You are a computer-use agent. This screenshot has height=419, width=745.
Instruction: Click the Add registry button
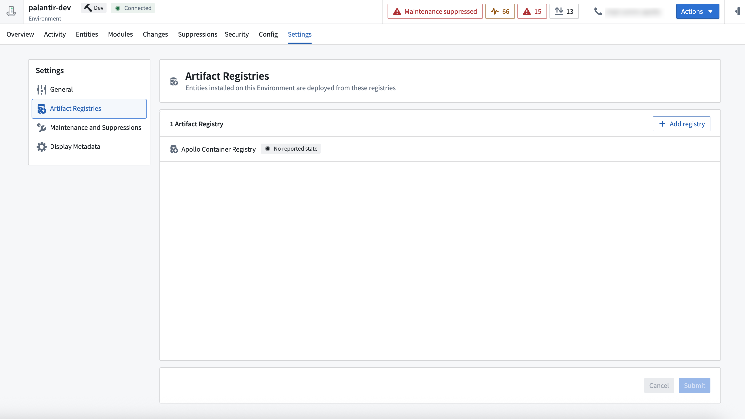point(681,124)
